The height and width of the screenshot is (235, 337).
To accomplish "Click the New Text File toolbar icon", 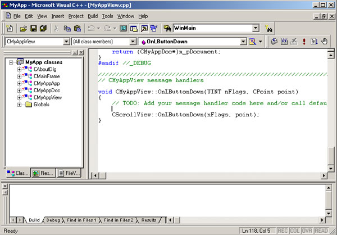I will pyautogui.click(x=10, y=28).
